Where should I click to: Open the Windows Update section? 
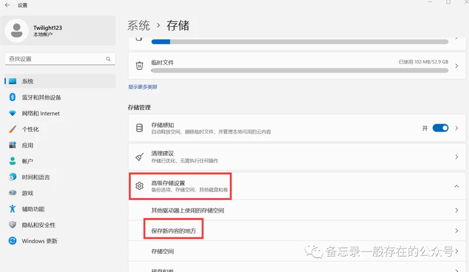pyautogui.click(x=39, y=240)
